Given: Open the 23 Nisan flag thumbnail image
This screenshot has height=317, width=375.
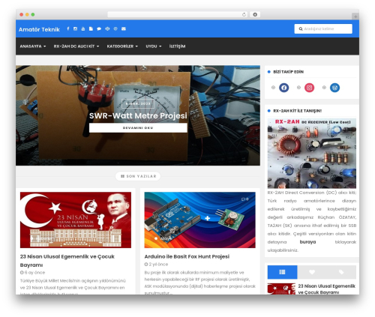Looking at the screenshot, I should 76,220.
